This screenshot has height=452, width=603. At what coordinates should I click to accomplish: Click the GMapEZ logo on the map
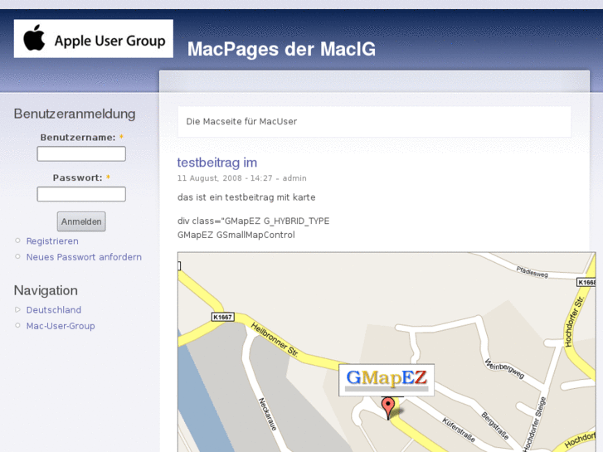pyautogui.click(x=387, y=379)
